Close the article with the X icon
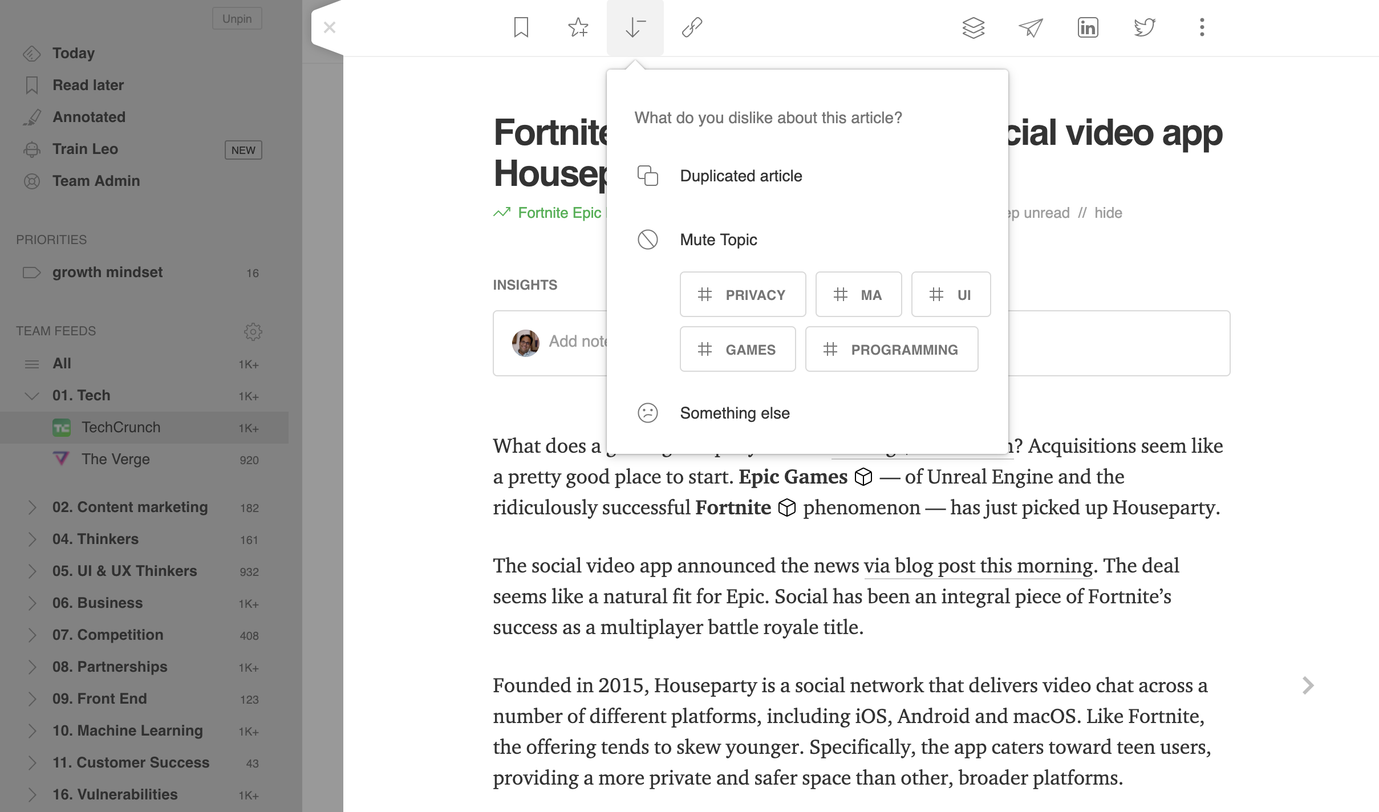 [x=330, y=27]
